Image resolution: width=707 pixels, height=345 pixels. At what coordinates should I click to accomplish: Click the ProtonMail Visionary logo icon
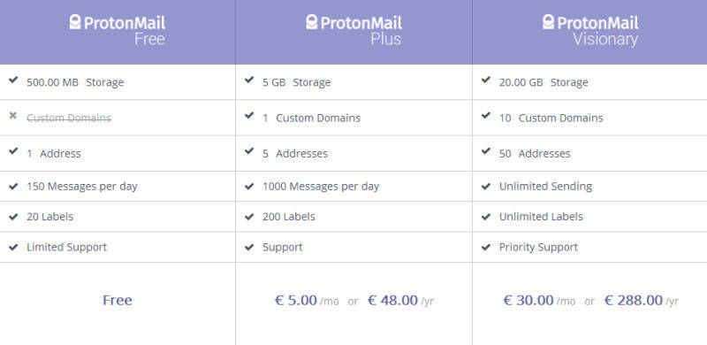pyautogui.click(x=548, y=22)
